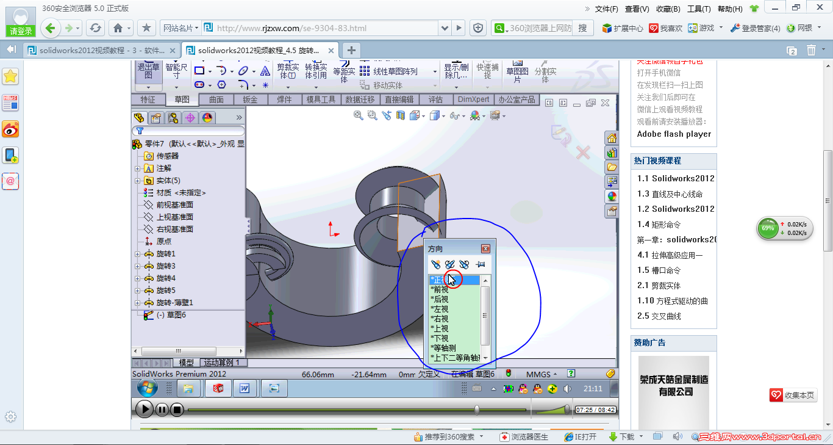Open the display style cube dropdown arrow

pos(445,115)
